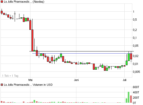Click the price axis value '0,5'
Image resolution: width=143 pixels, height=105 pixels.
(x=135, y=20)
